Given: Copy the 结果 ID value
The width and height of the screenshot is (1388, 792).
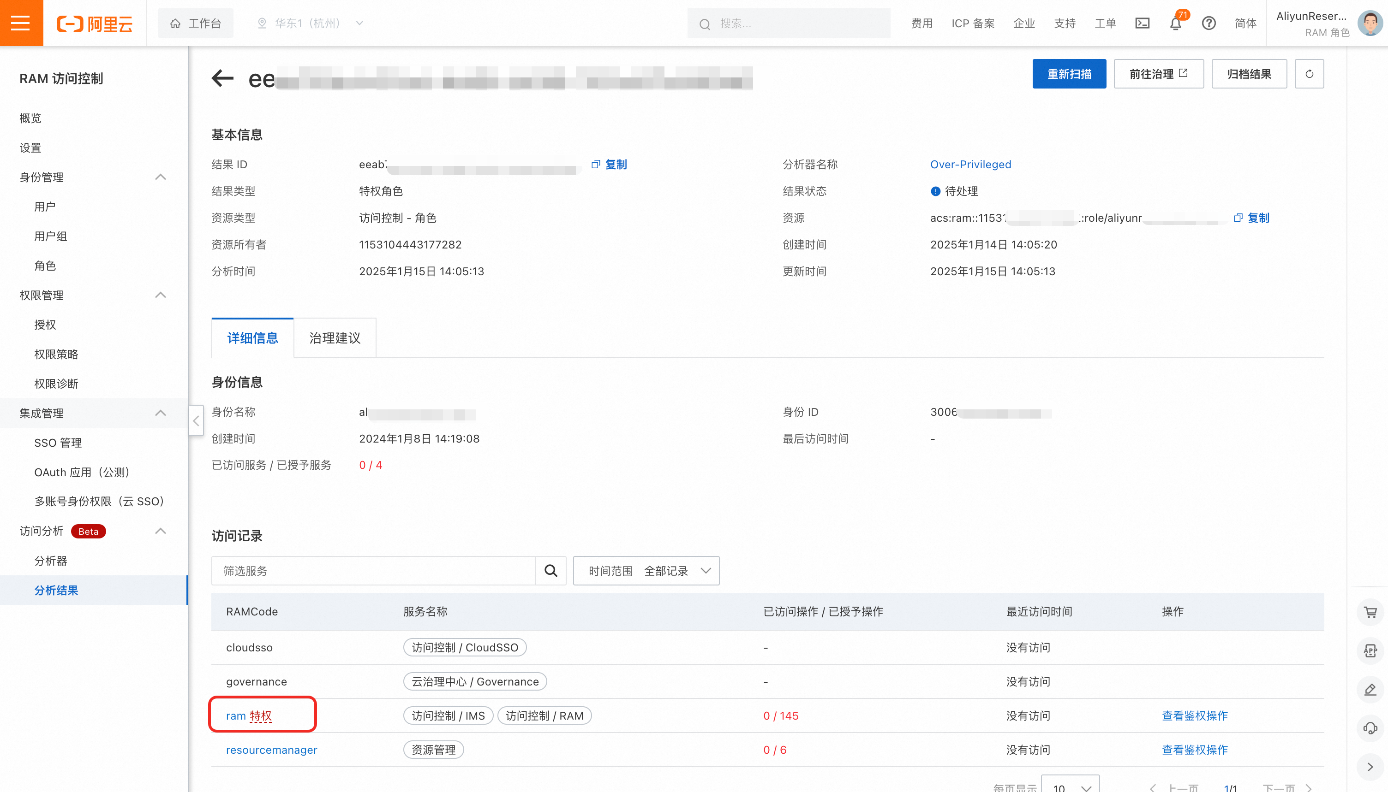Looking at the screenshot, I should pos(610,164).
